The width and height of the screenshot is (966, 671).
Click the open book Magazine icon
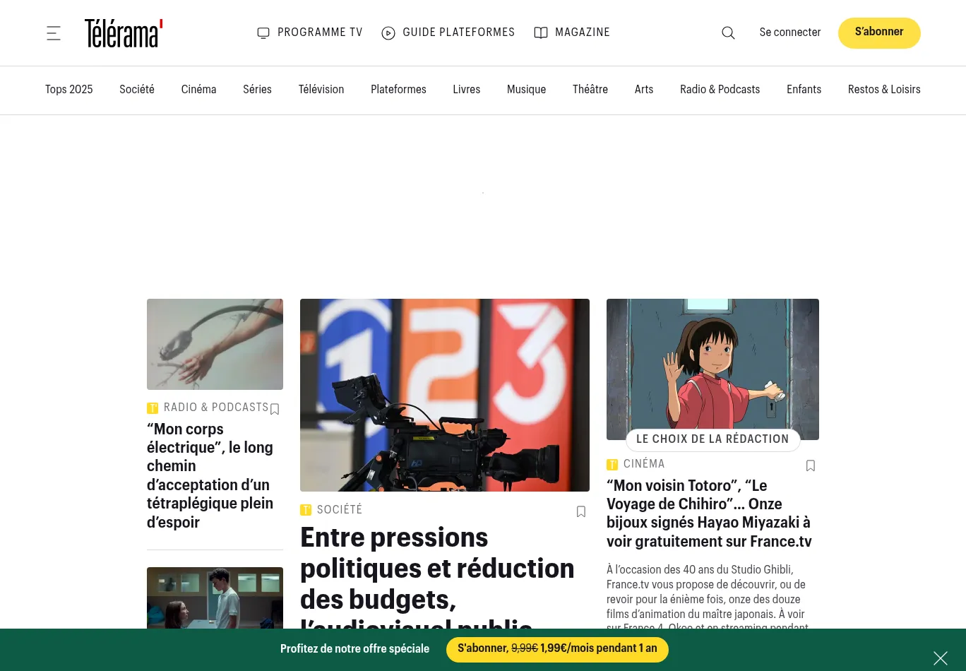[x=541, y=33]
